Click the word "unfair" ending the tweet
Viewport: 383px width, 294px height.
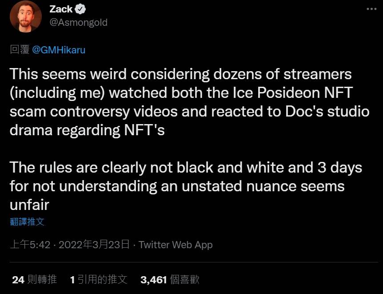click(x=29, y=205)
